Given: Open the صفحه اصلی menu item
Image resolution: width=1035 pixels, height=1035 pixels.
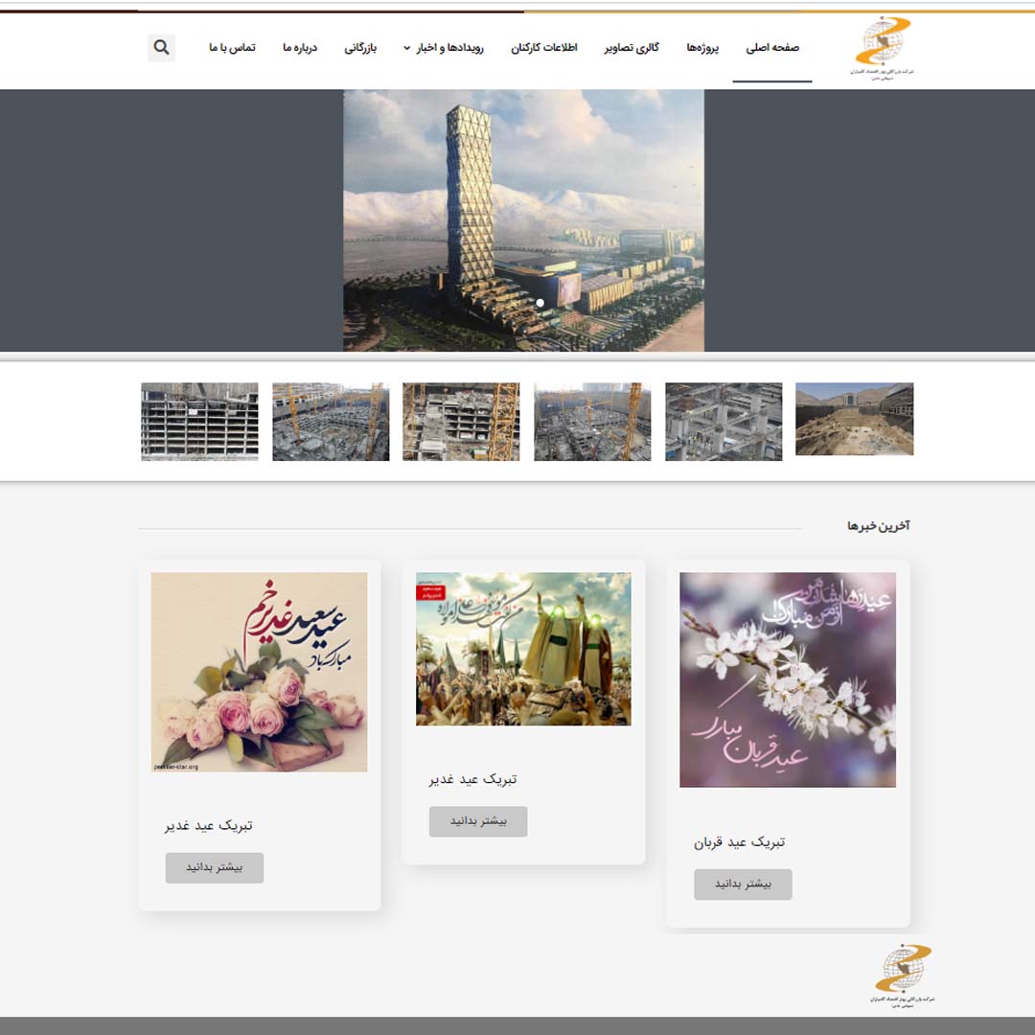Looking at the screenshot, I should (772, 48).
